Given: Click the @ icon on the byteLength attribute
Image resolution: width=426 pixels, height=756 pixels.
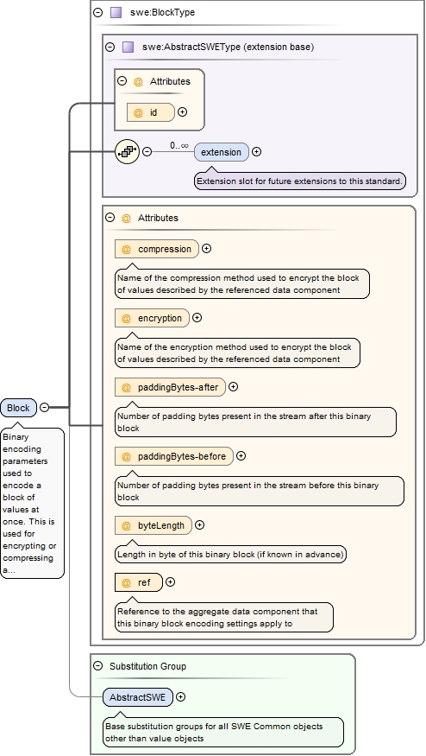Looking at the screenshot, I should coord(126,525).
